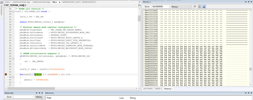Screen dimensions: 253x100
Task: Click the Disassembly panel title
Action: pyautogui.click(x=9, y=93)
